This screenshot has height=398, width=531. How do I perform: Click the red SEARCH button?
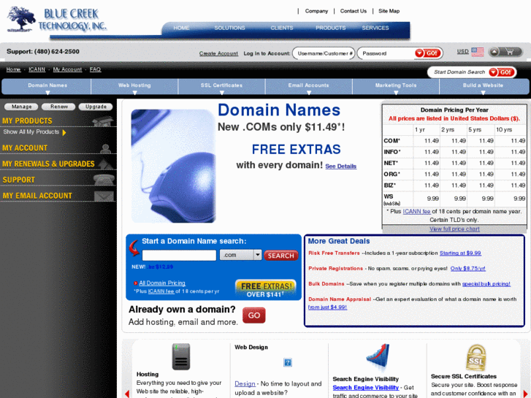tap(281, 256)
